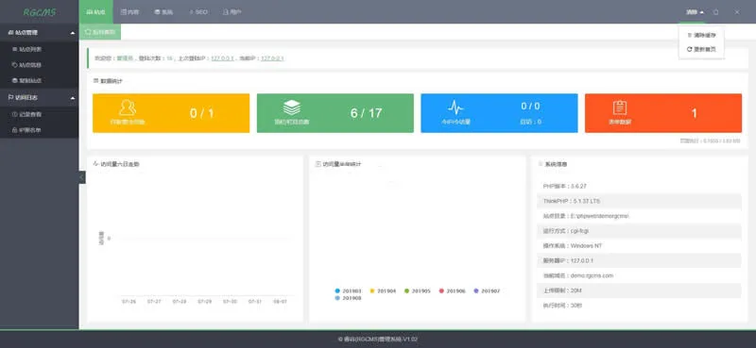Open the top nav tab with table icon
The height and width of the screenshot is (348, 756).
(129, 12)
